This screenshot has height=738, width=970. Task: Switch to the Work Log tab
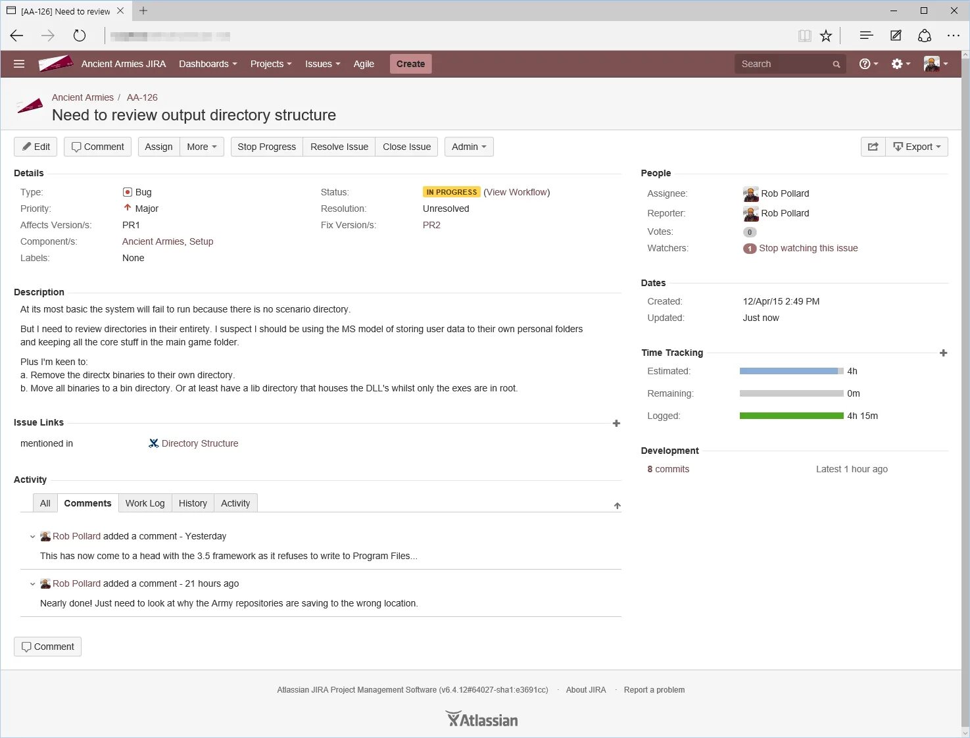pyautogui.click(x=145, y=503)
